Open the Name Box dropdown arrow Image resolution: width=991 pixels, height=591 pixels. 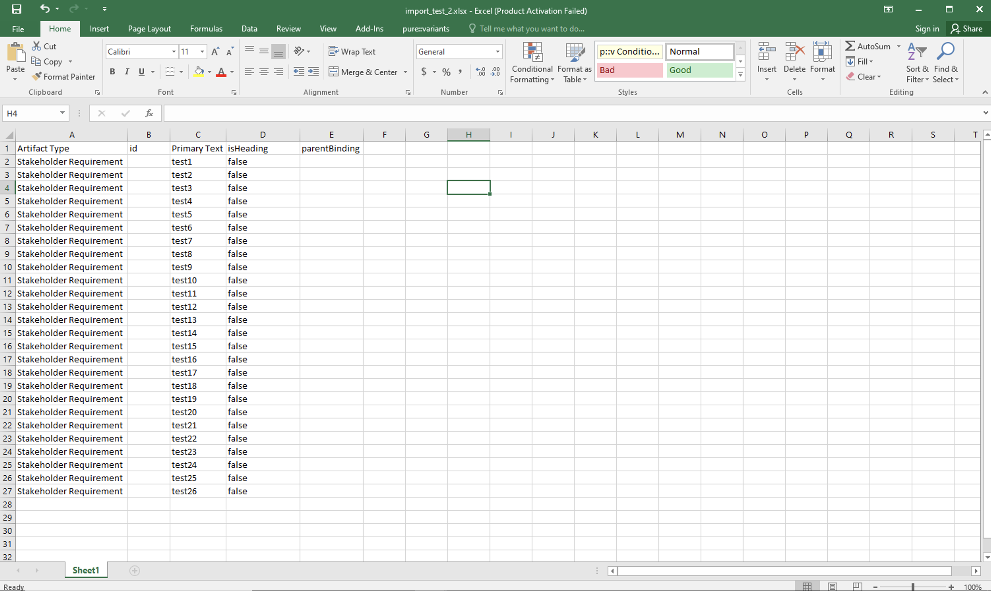point(62,113)
